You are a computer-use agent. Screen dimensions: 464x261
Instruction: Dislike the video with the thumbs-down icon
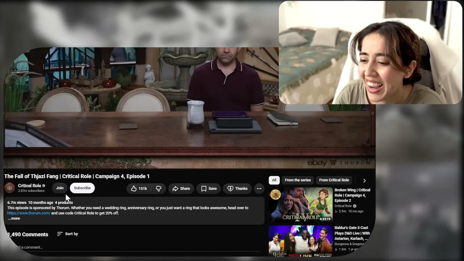(158, 188)
